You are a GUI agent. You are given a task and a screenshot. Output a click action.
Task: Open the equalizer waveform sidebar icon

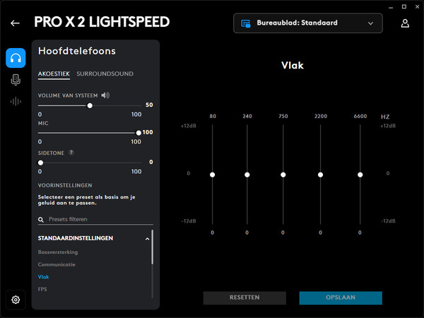click(16, 102)
